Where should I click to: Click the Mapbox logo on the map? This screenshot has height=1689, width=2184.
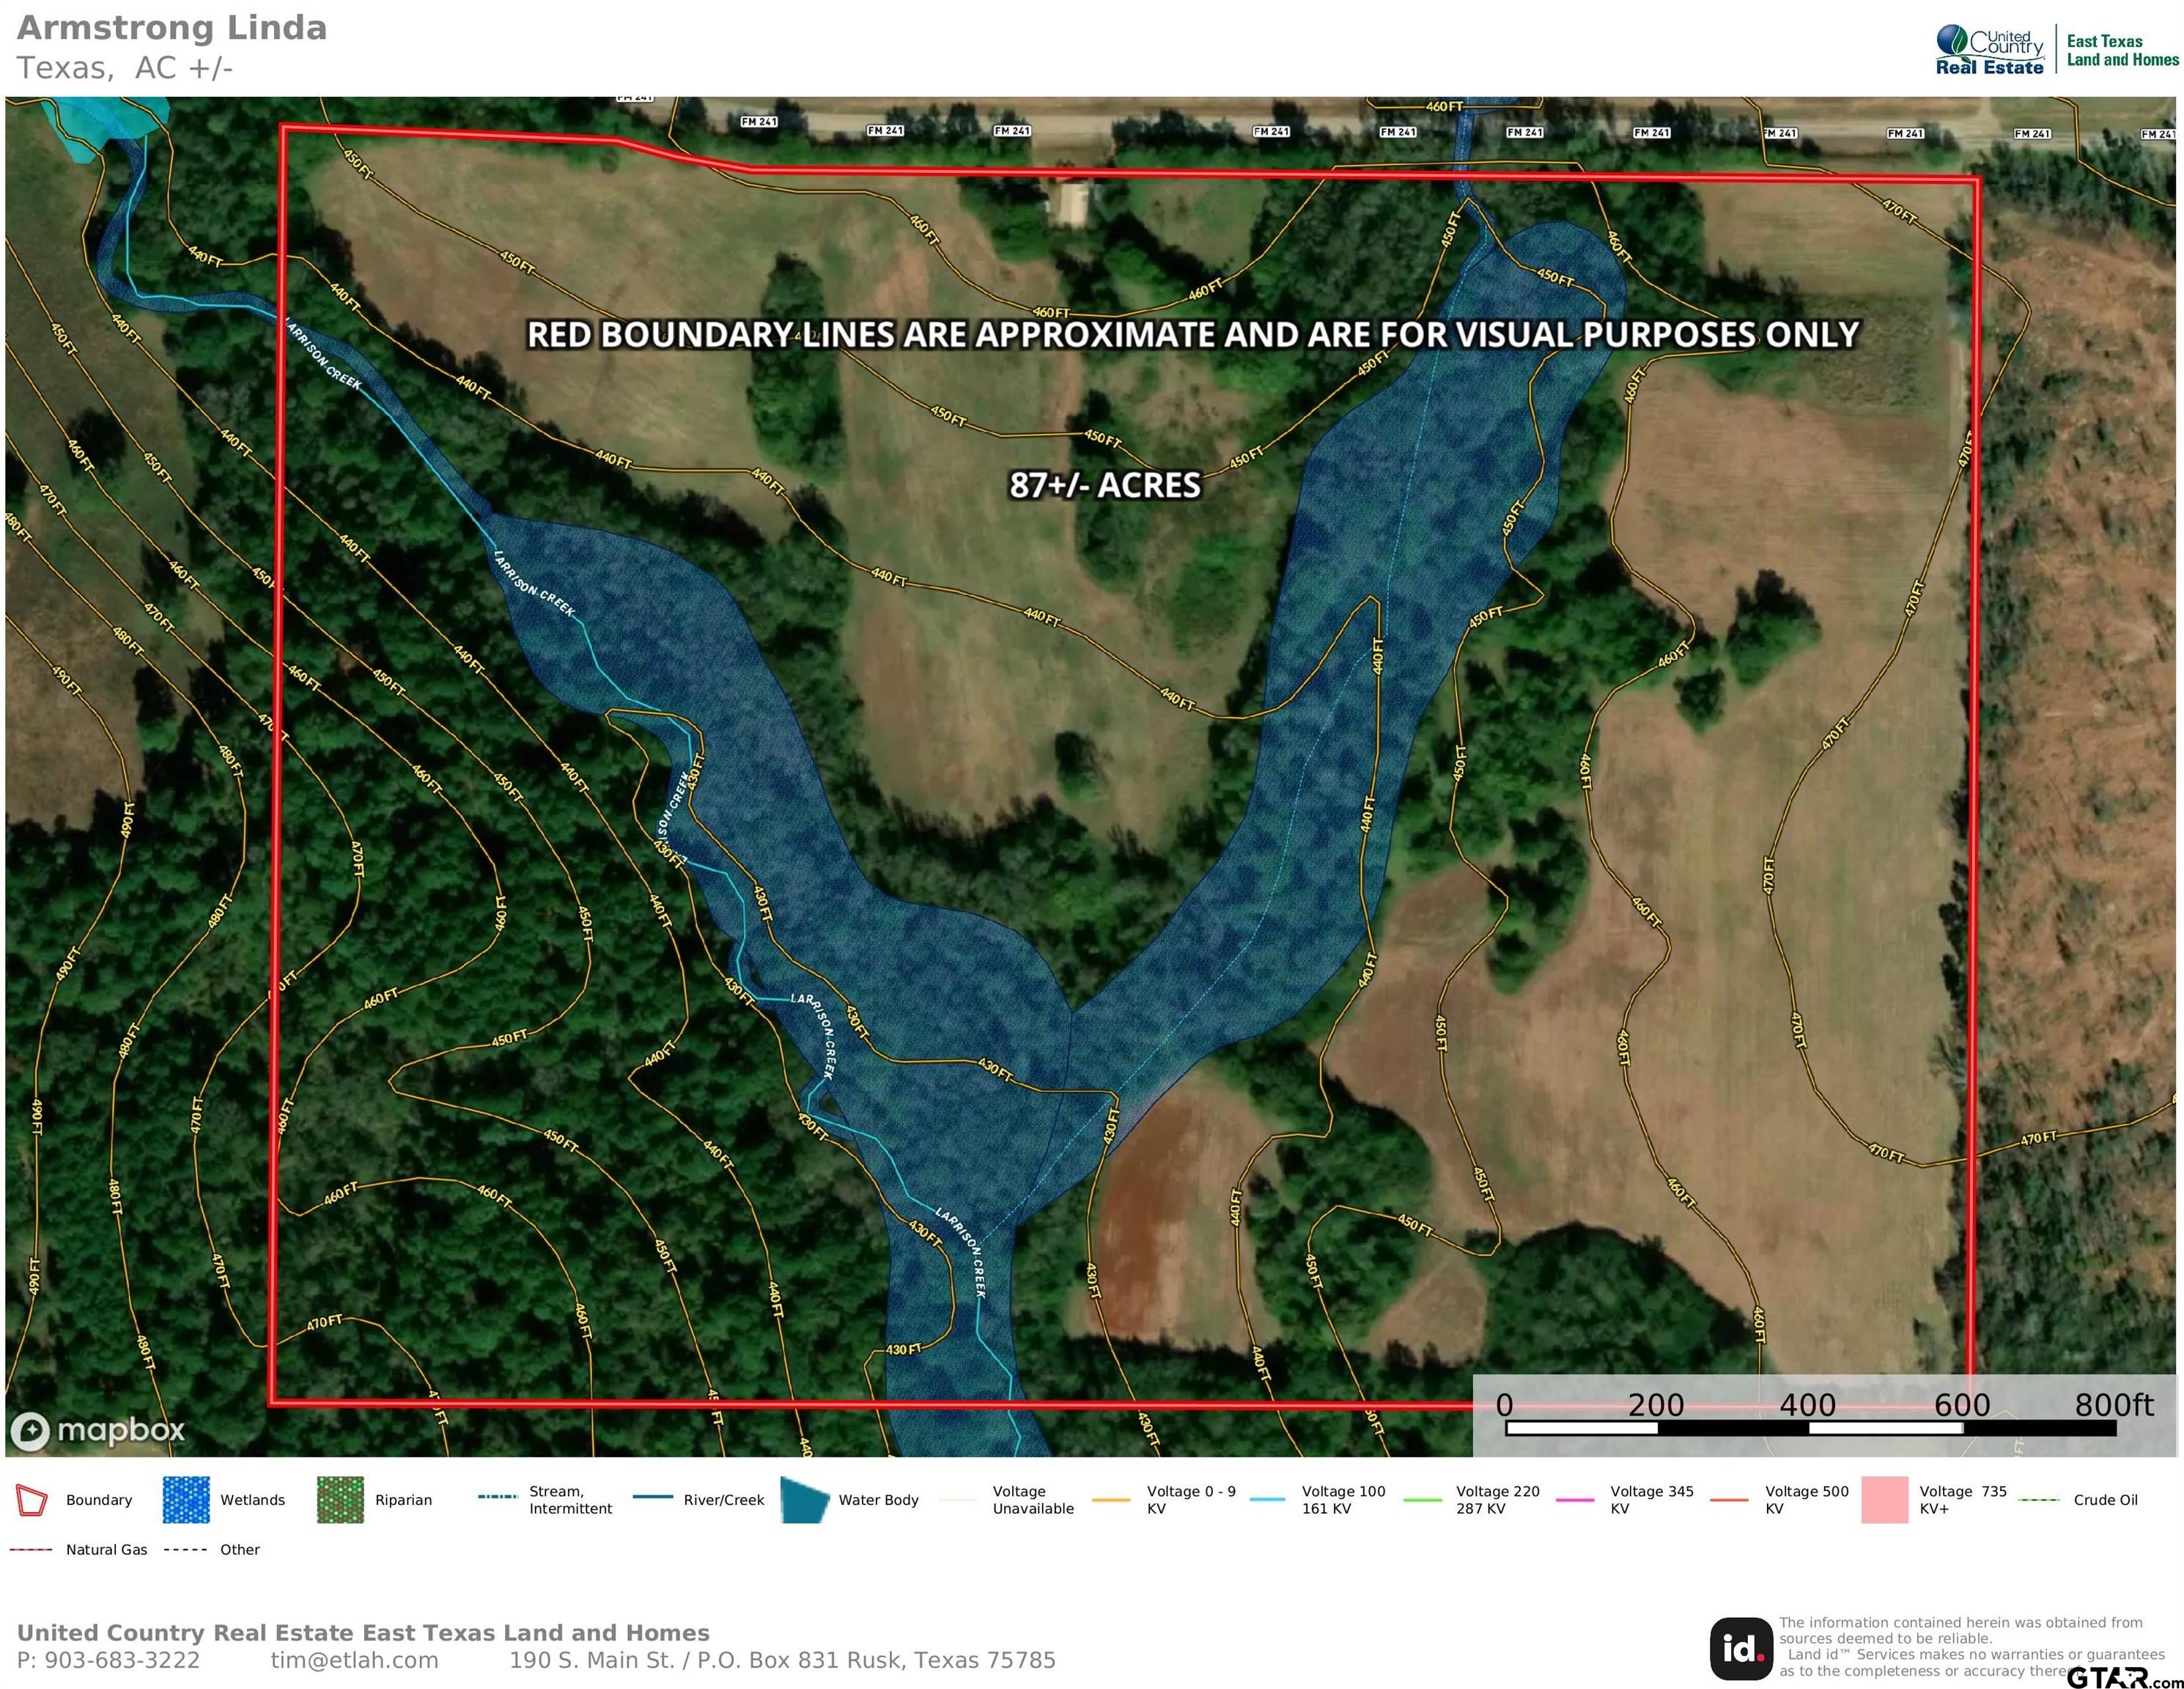[x=98, y=1430]
